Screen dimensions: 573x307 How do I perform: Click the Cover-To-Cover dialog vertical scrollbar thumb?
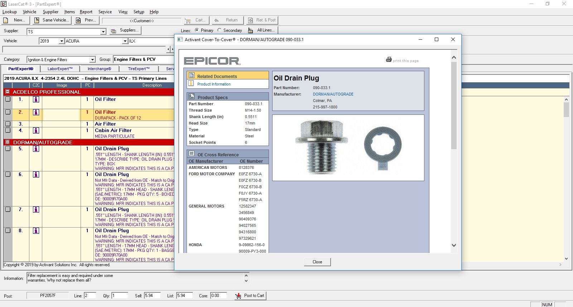(454, 106)
